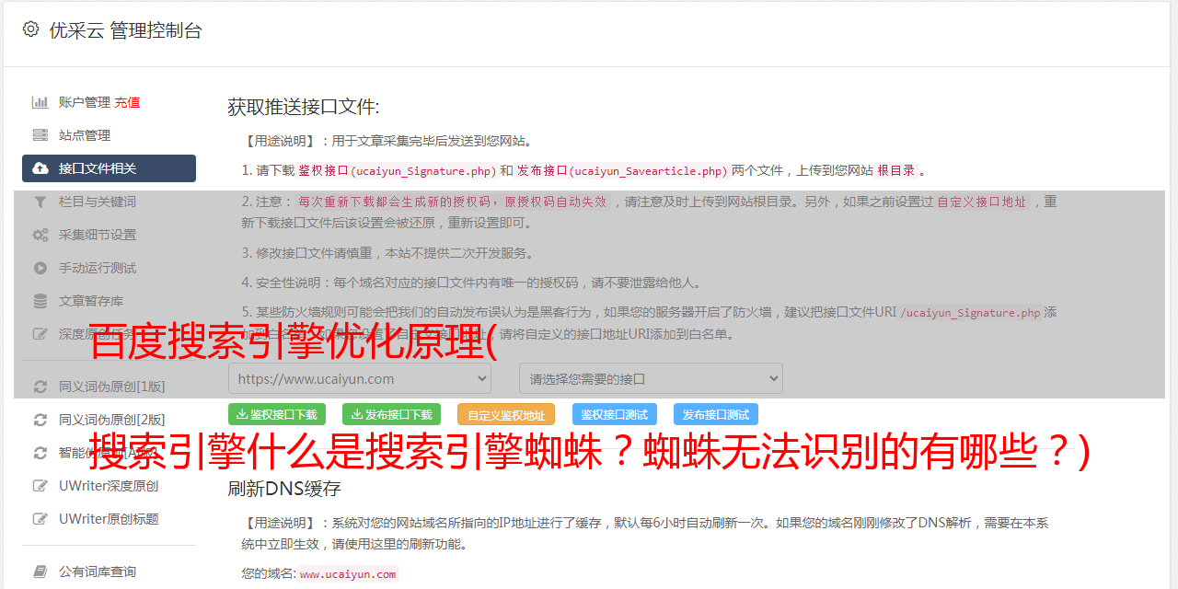Click the 发布接口(ucaiyun_Savearticle.php) code text
Screen dimensions: 1178x589
(x=622, y=170)
